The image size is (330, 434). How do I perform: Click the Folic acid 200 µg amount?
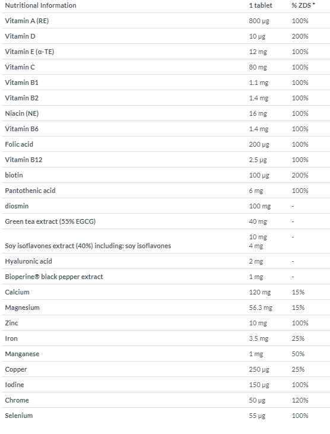point(259,144)
